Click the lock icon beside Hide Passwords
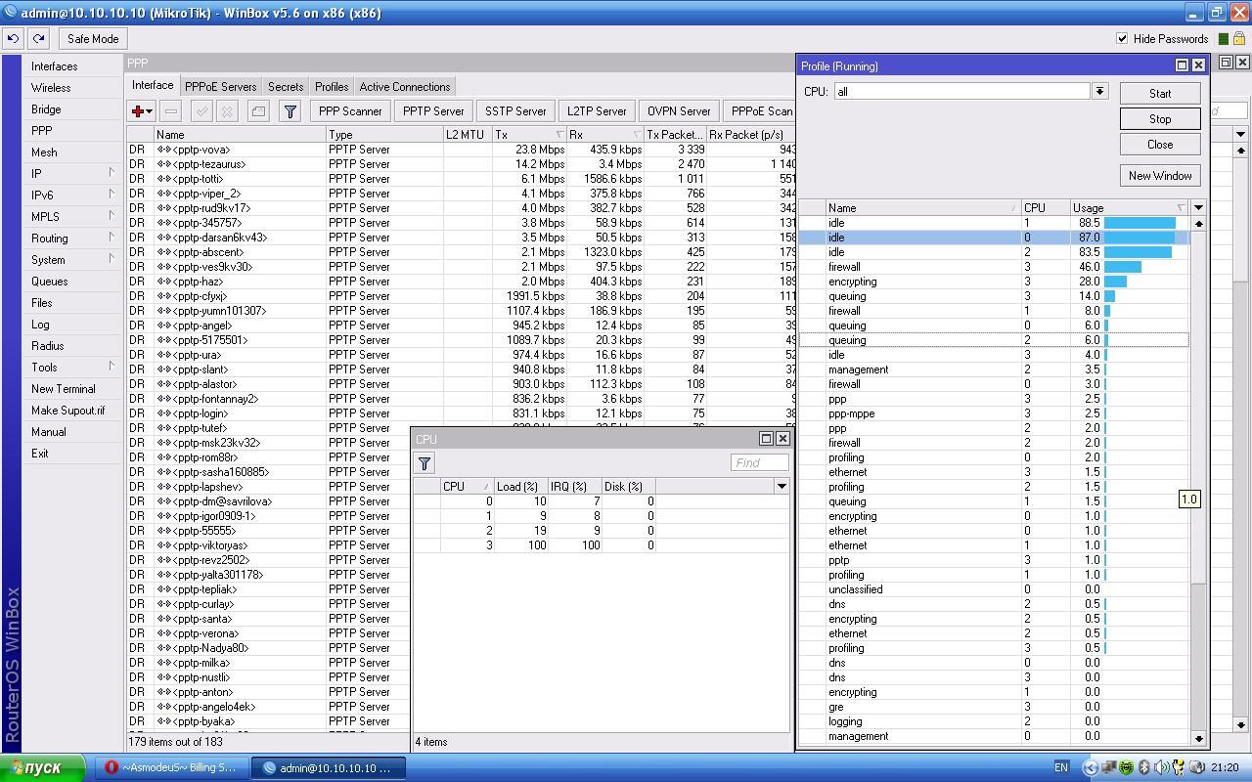Screen dimensions: 1252x782 pyautogui.click(x=1238, y=39)
